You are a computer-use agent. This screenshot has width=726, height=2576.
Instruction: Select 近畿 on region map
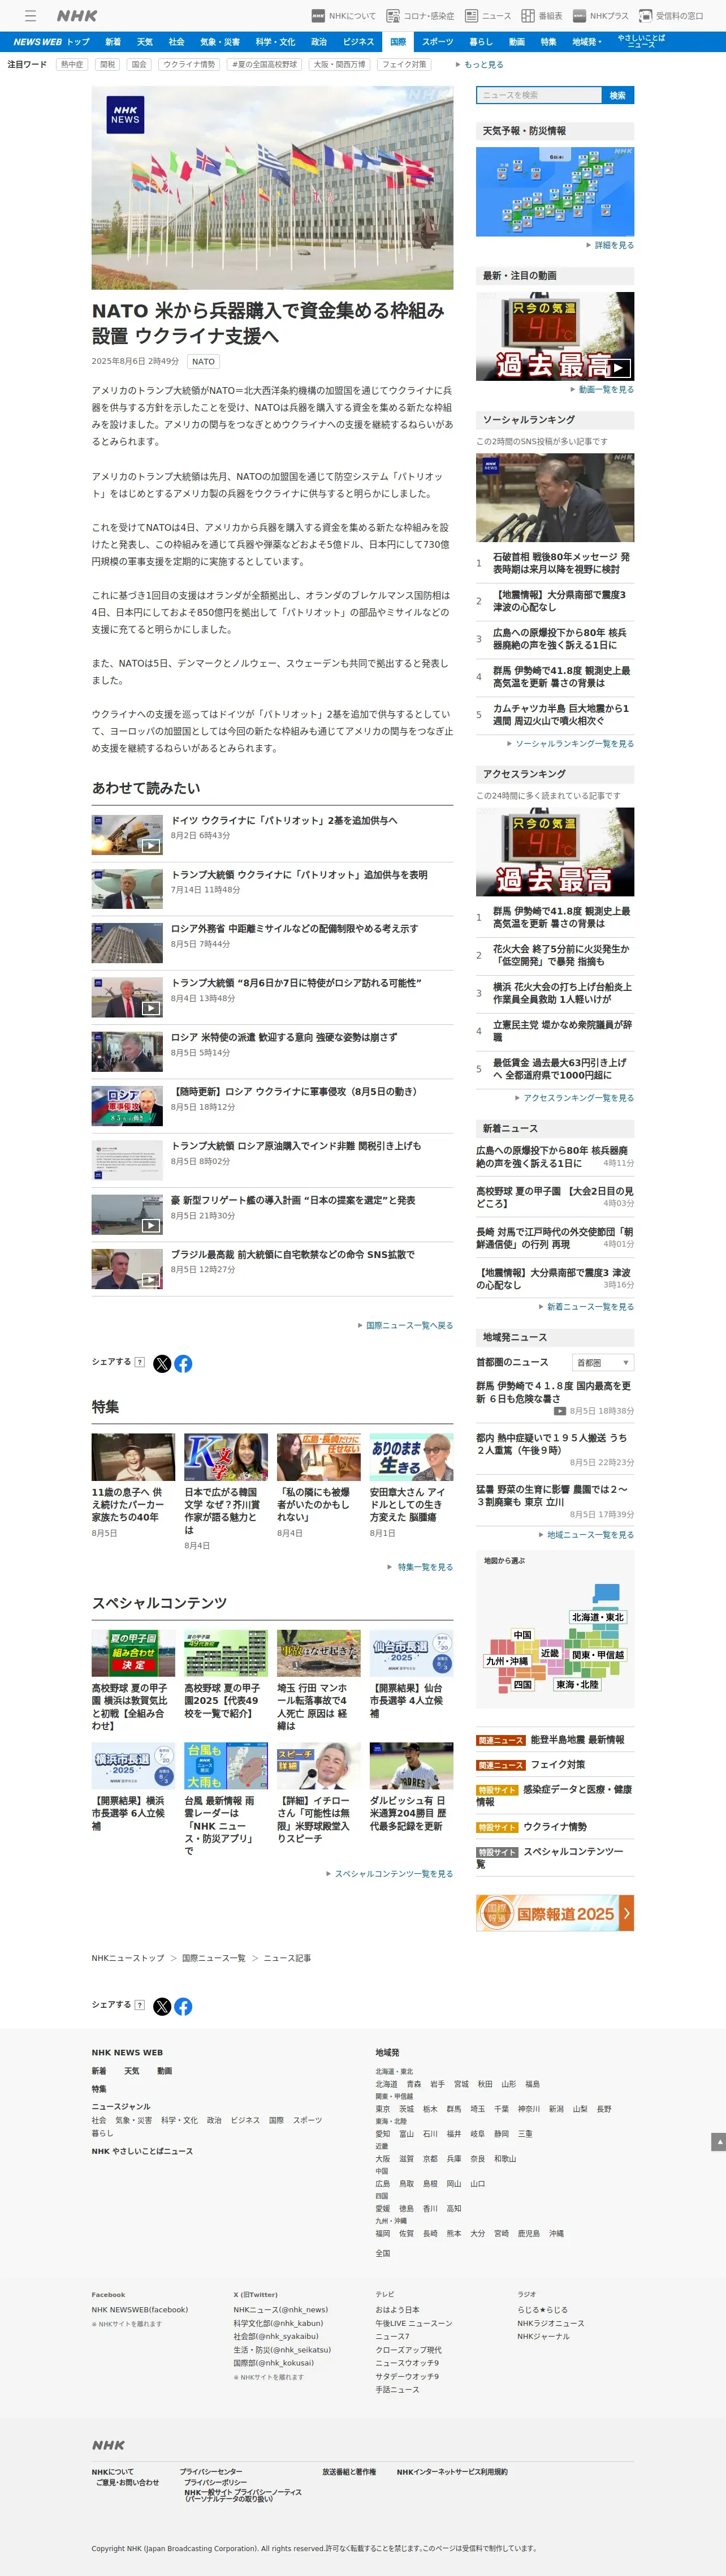(x=549, y=1653)
